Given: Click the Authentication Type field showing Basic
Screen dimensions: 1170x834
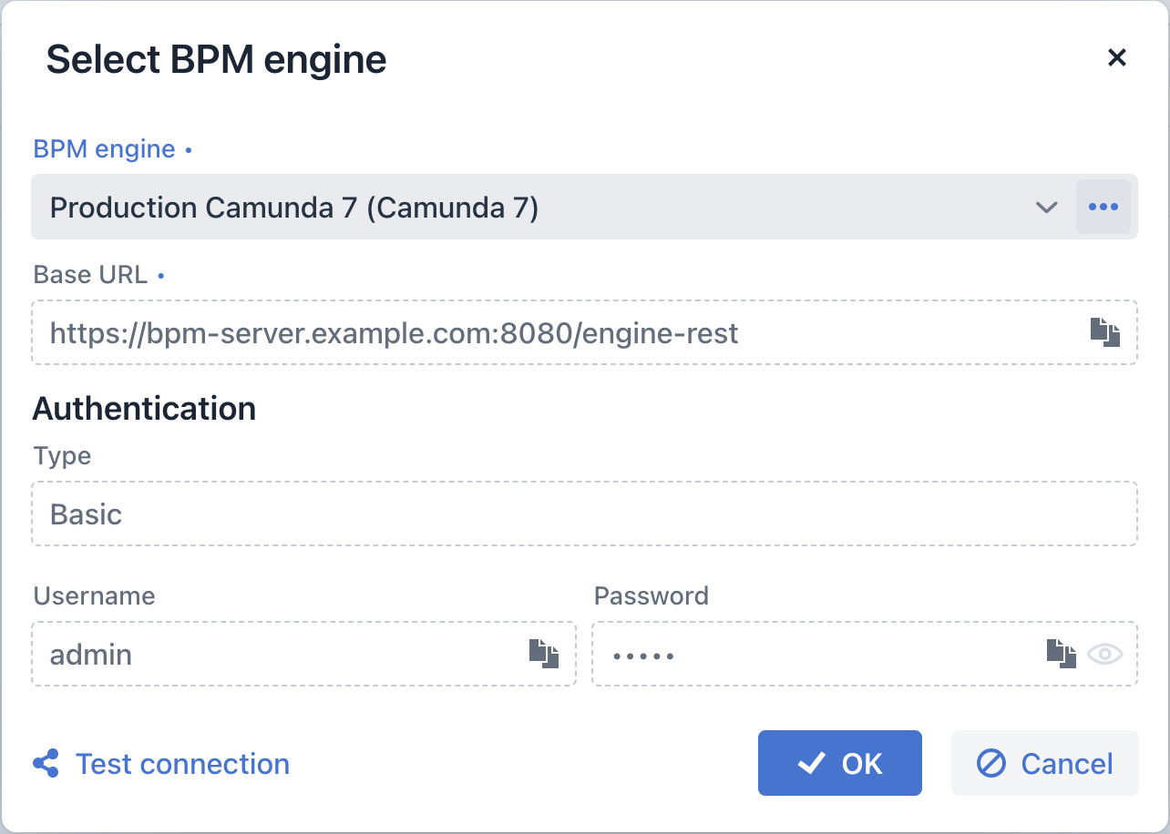Looking at the screenshot, I should pyautogui.click(x=584, y=514).
